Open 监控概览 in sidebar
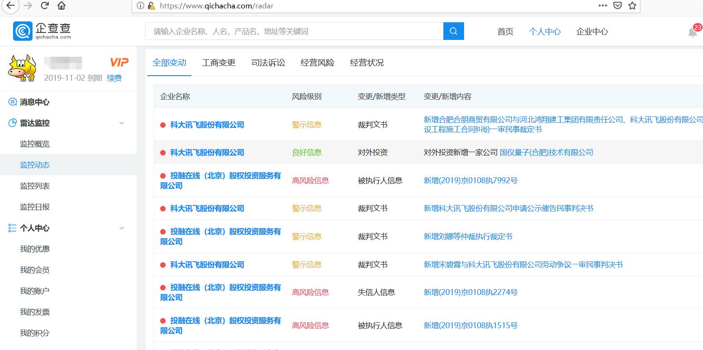 [35, 144]
